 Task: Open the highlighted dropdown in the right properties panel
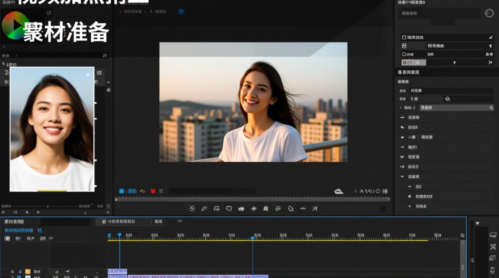[x=456, y=108]
